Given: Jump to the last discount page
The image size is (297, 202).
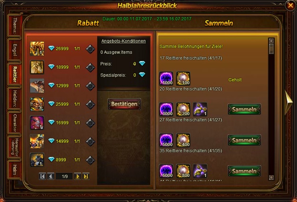Looking at the screenshot, I should [x=86, y=176].
